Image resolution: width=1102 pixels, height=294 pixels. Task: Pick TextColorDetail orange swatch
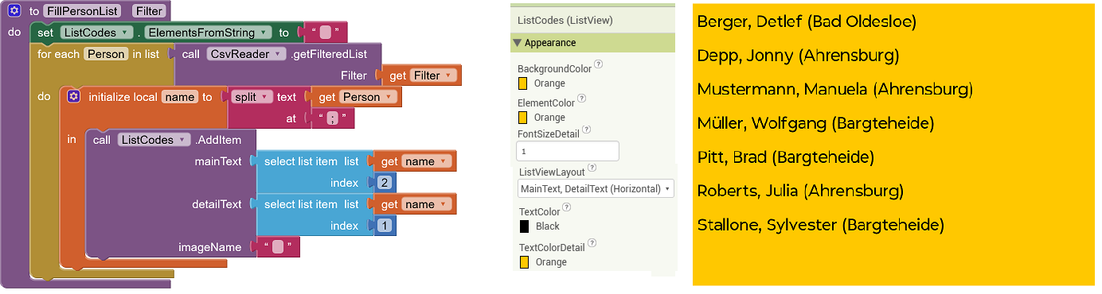(x=524, y=261)
